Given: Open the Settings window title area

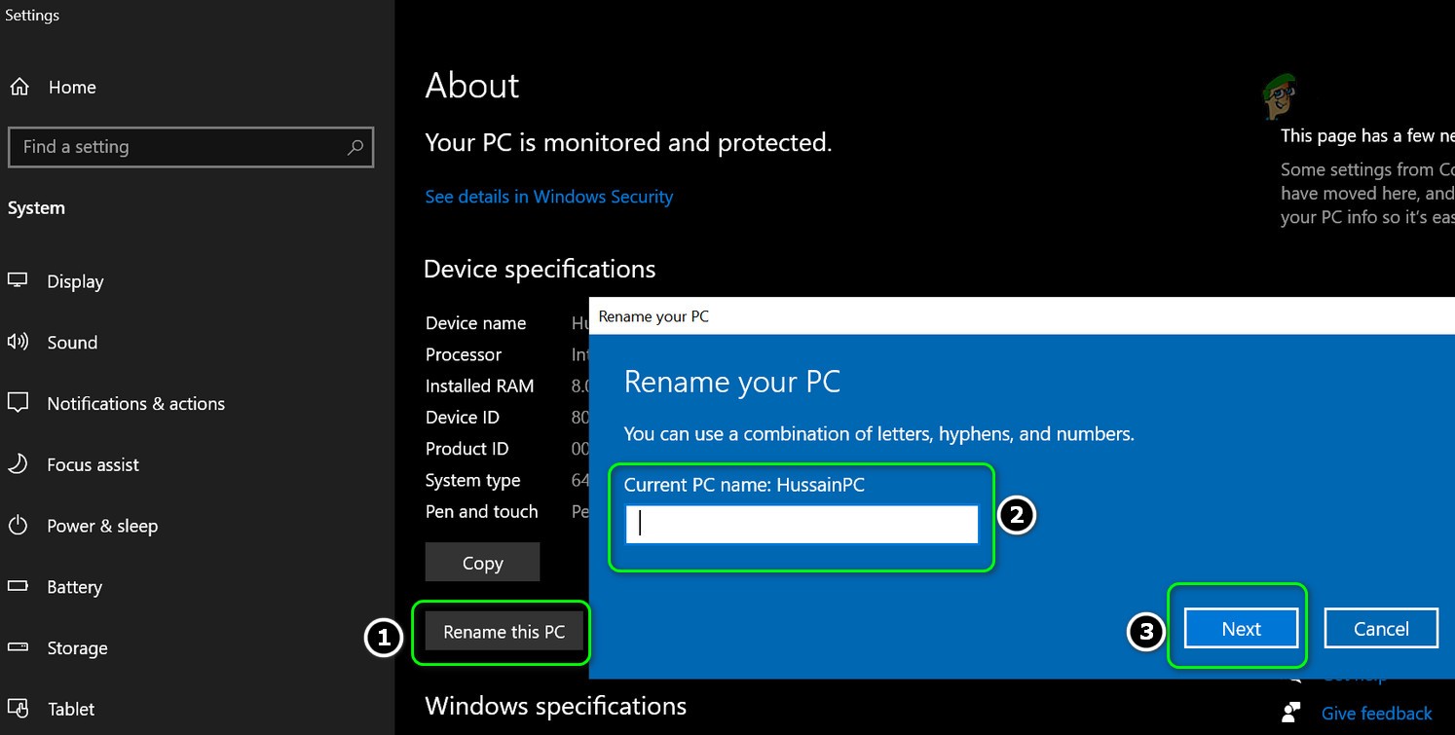Looking at the screenshot, I should 32,15.
